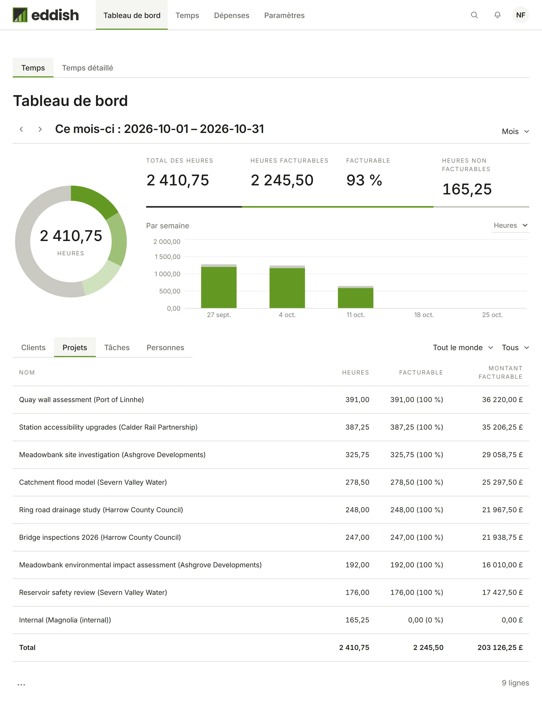Open notifications bell
This screenshot has width=542, height=722.
click(x=497, y=15)
